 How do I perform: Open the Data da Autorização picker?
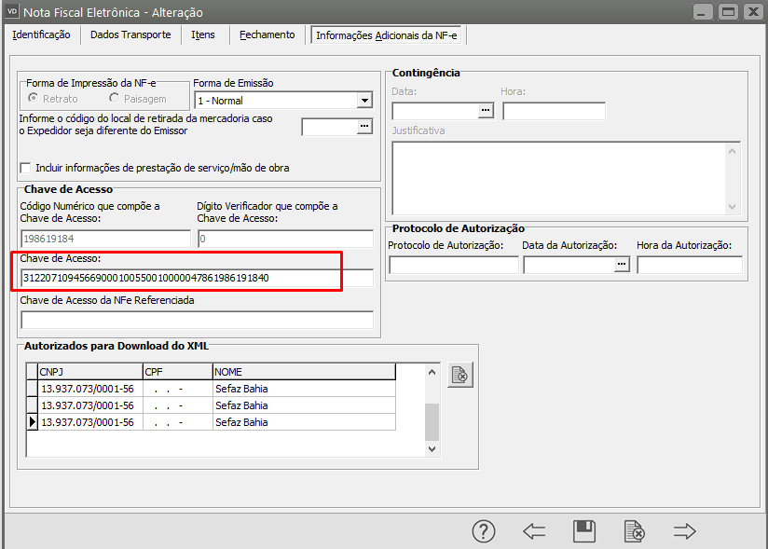tap(622, 265)
